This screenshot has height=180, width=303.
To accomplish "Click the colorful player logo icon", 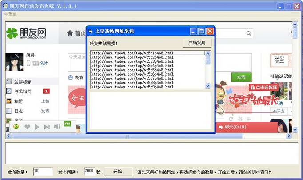I will (16, 127).
